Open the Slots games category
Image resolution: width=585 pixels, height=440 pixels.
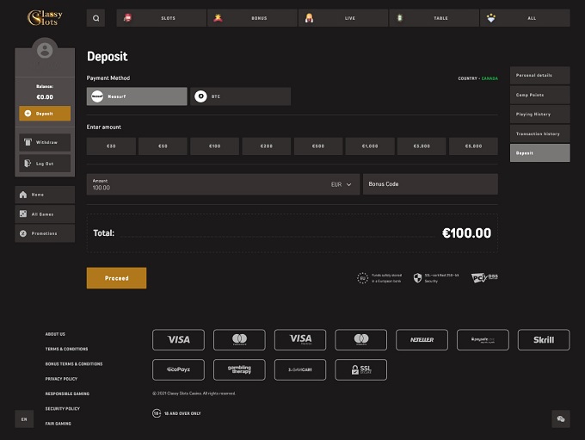pos(162,18)
